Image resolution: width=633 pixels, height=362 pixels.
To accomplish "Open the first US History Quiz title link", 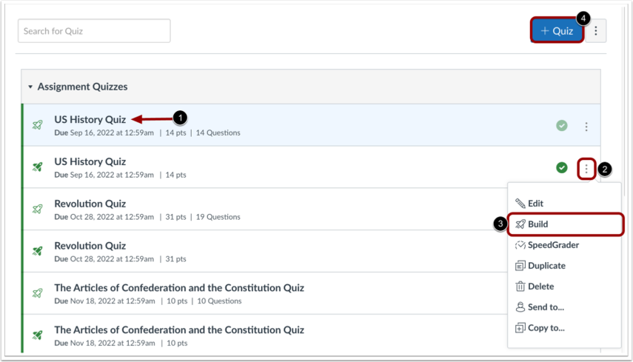I will click(x=90, y=119).
